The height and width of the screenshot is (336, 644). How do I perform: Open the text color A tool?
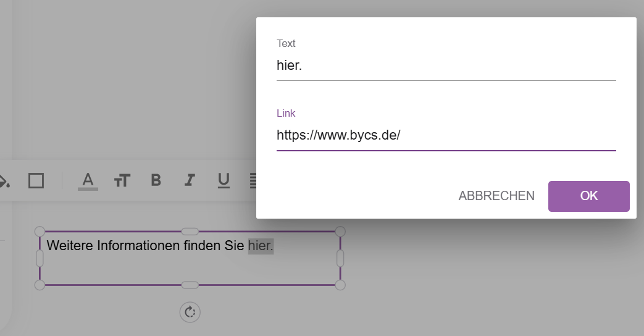click(88, 181)
